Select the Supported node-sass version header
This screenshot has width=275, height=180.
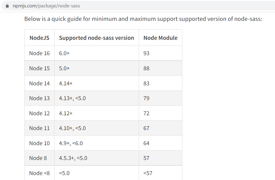[x=97, y=38]
